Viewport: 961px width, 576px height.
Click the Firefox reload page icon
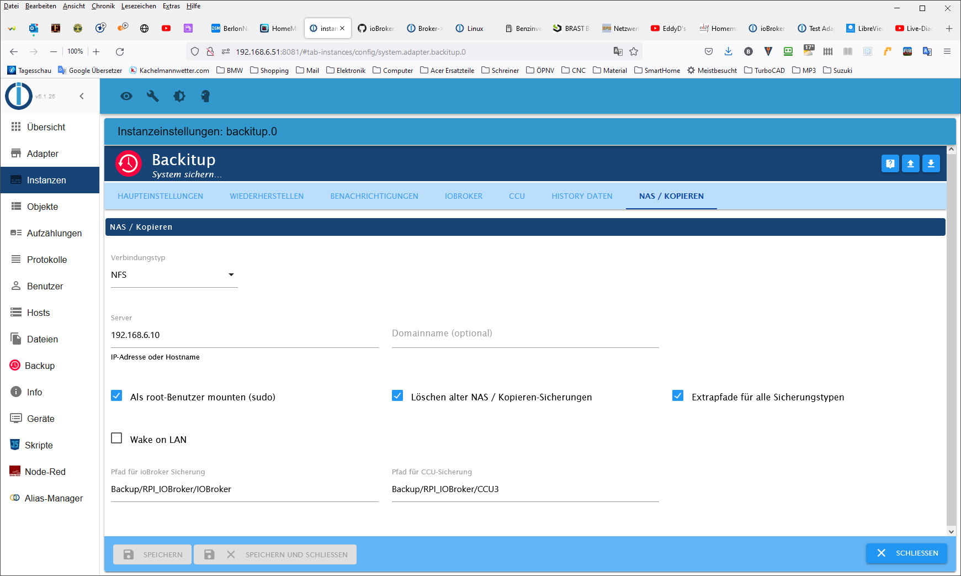pos(120,52)
